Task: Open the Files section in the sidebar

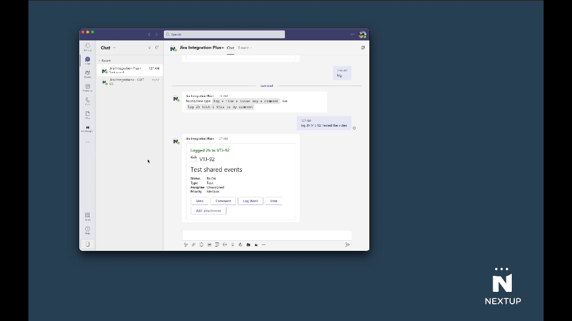Action: click(x=88, y=115)
